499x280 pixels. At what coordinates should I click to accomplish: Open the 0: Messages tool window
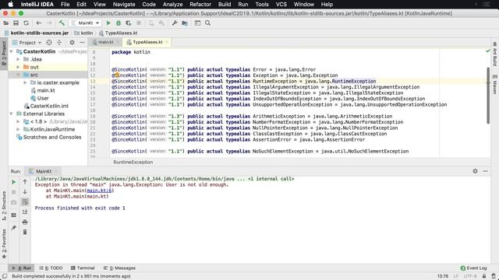coord(119,268)
